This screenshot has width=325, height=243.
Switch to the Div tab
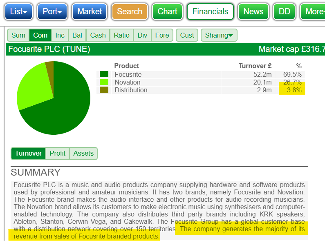[142, 35]
